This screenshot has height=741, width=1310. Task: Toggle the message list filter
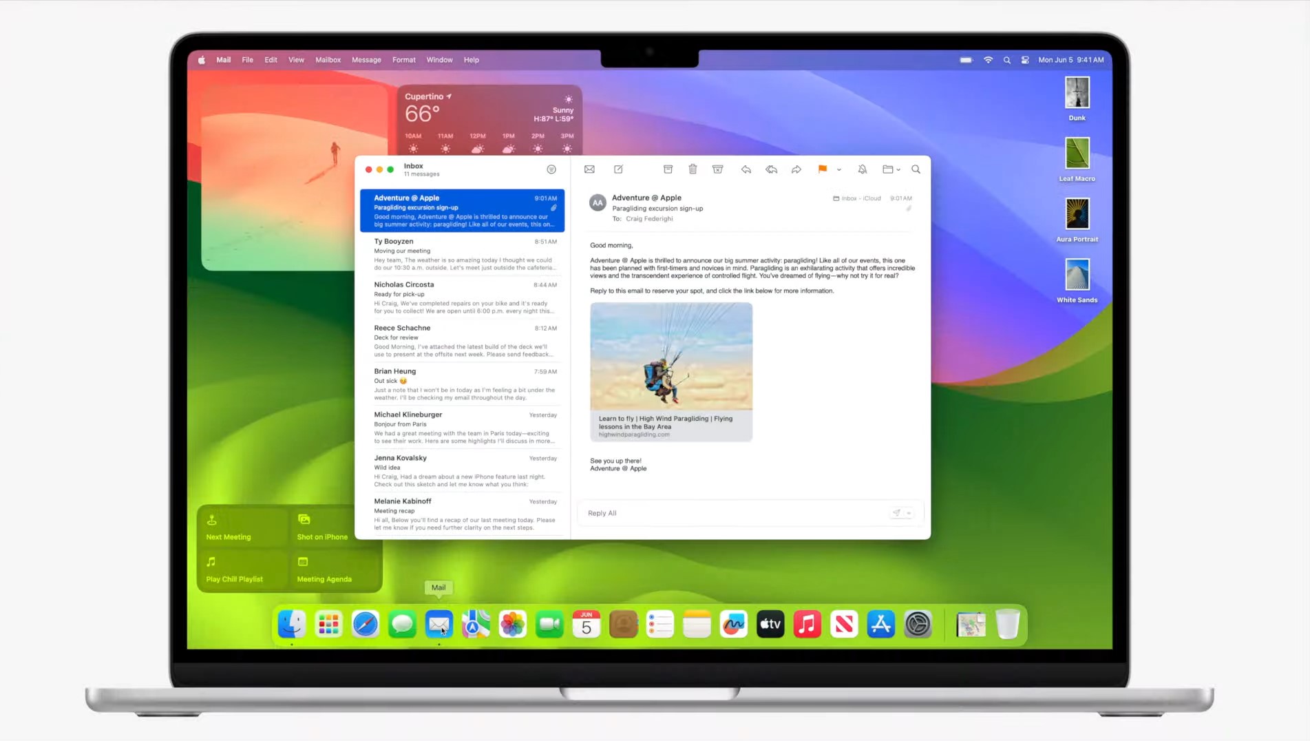click(551, 169)
